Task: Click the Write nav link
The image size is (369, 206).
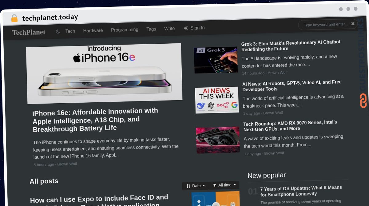Action: [x=169, y=29]
